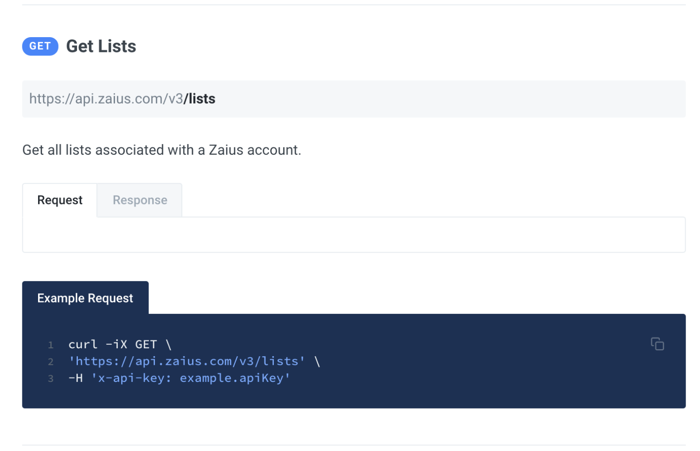Screen dimensions: 700x451
Task: Click the description text about Zaius account lists
Action: [161, 150]
